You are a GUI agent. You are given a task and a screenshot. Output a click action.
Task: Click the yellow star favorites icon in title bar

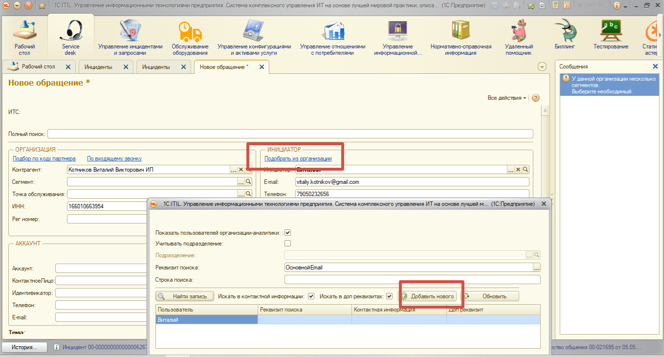[42, 5]
